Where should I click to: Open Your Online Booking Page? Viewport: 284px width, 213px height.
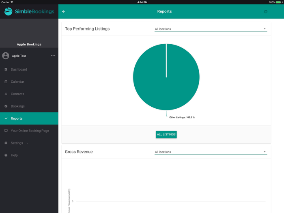point(29,131)
